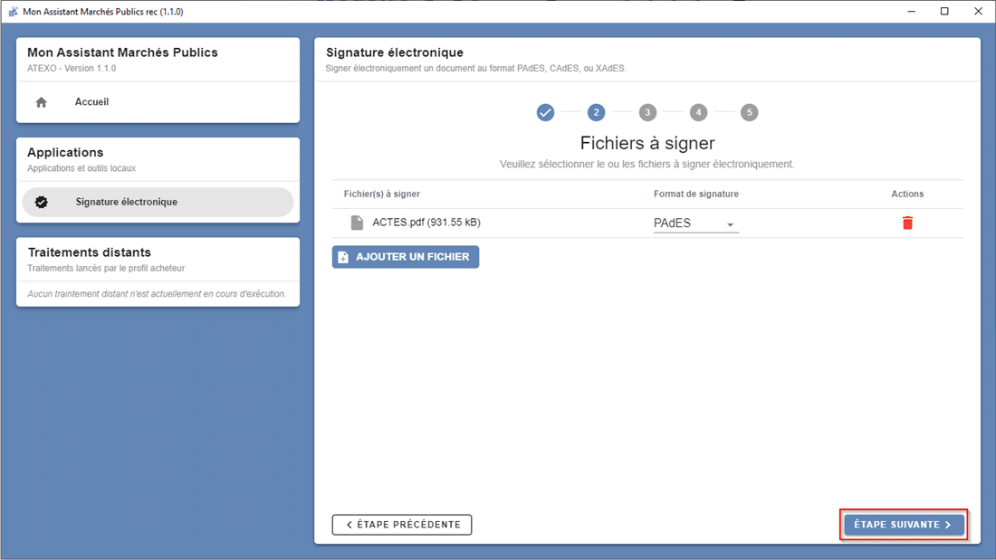The height and width of the screenshot is (560, 996).
Task: Click the Applications heading
Action: (x=65, y=152)
